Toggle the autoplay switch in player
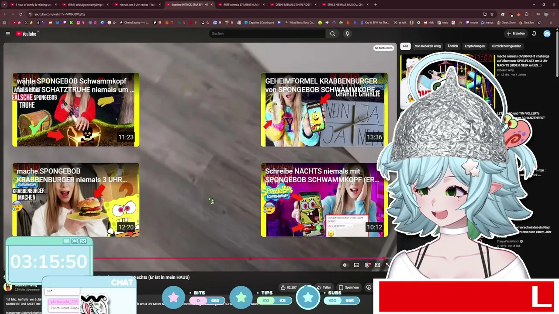 (x=345, y=265)
